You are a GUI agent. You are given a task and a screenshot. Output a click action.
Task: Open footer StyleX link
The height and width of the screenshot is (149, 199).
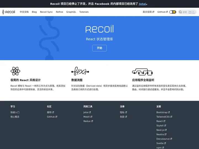coord(161,126)
